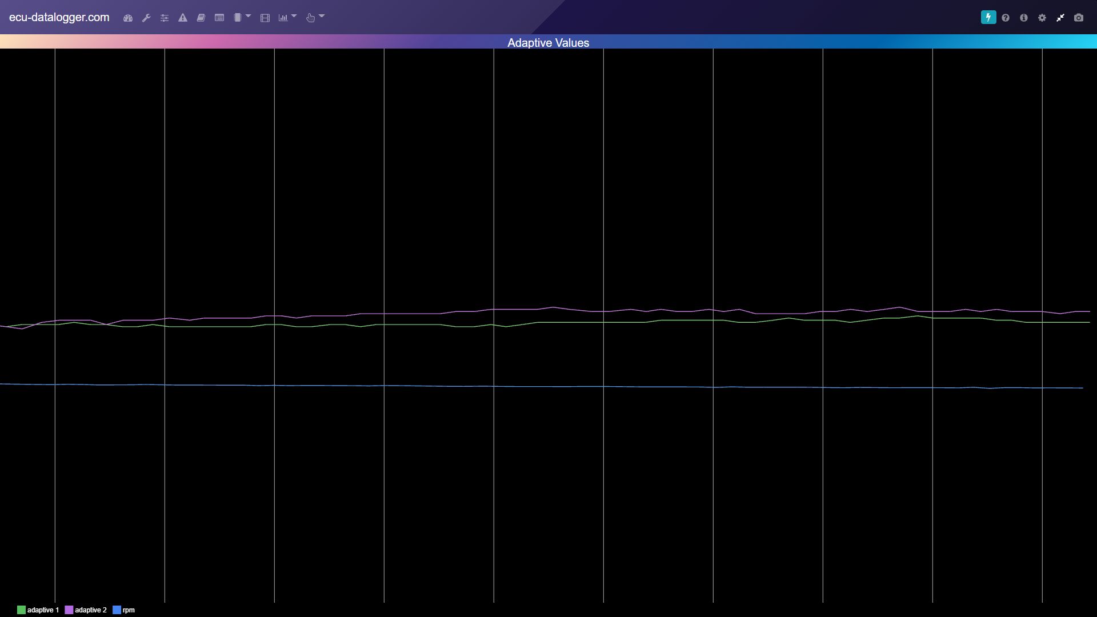Open the warning fault codes icon

point(183,18)
